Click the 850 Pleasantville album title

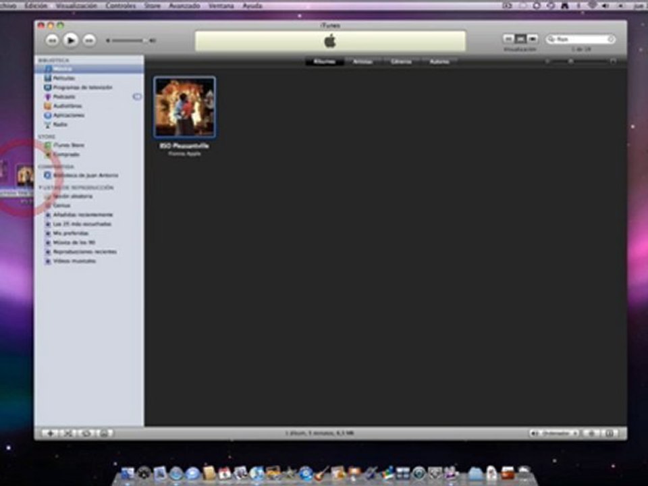coord(184,146)
